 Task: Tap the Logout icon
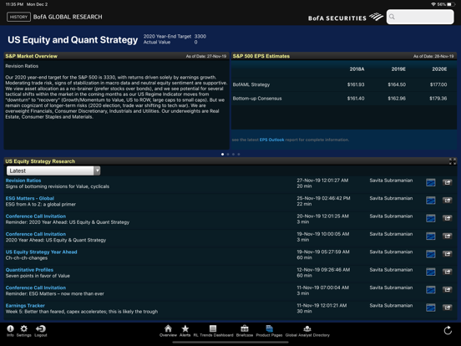[x=41, y=329]
